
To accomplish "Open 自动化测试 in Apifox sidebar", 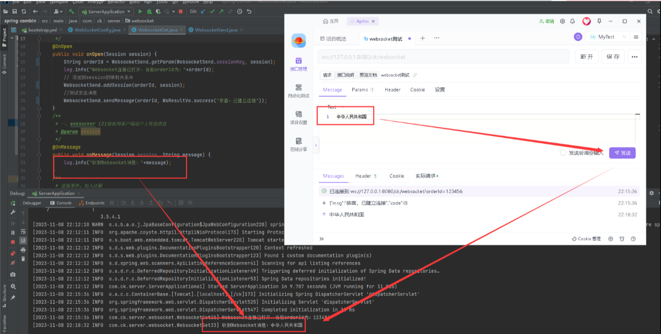I will click(299, 91).
